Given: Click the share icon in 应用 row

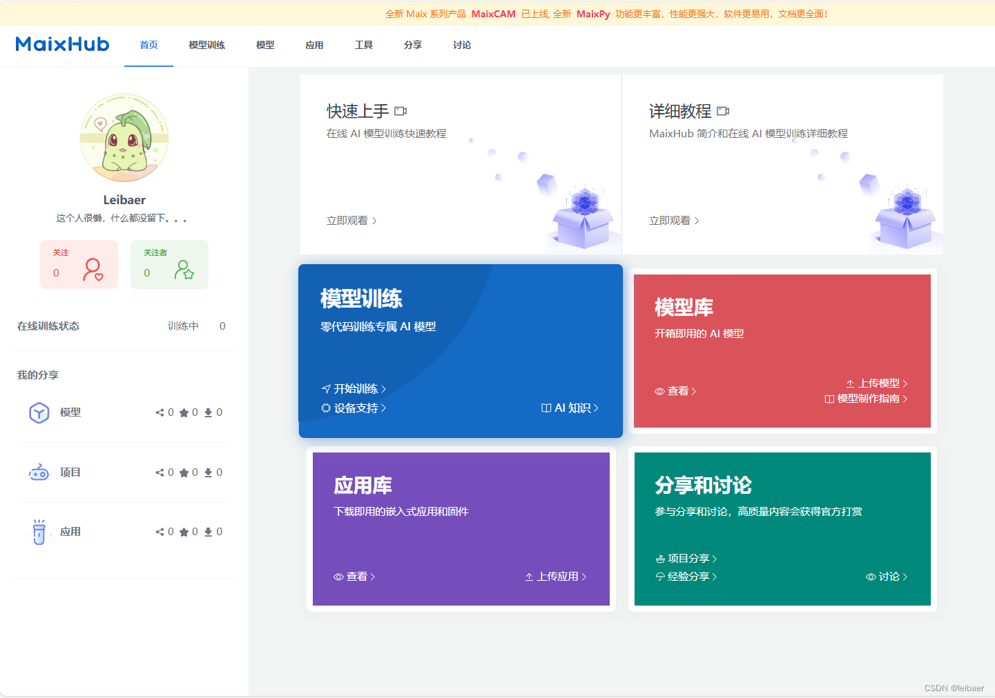Looking at the screenshot, I should point(160,532).
